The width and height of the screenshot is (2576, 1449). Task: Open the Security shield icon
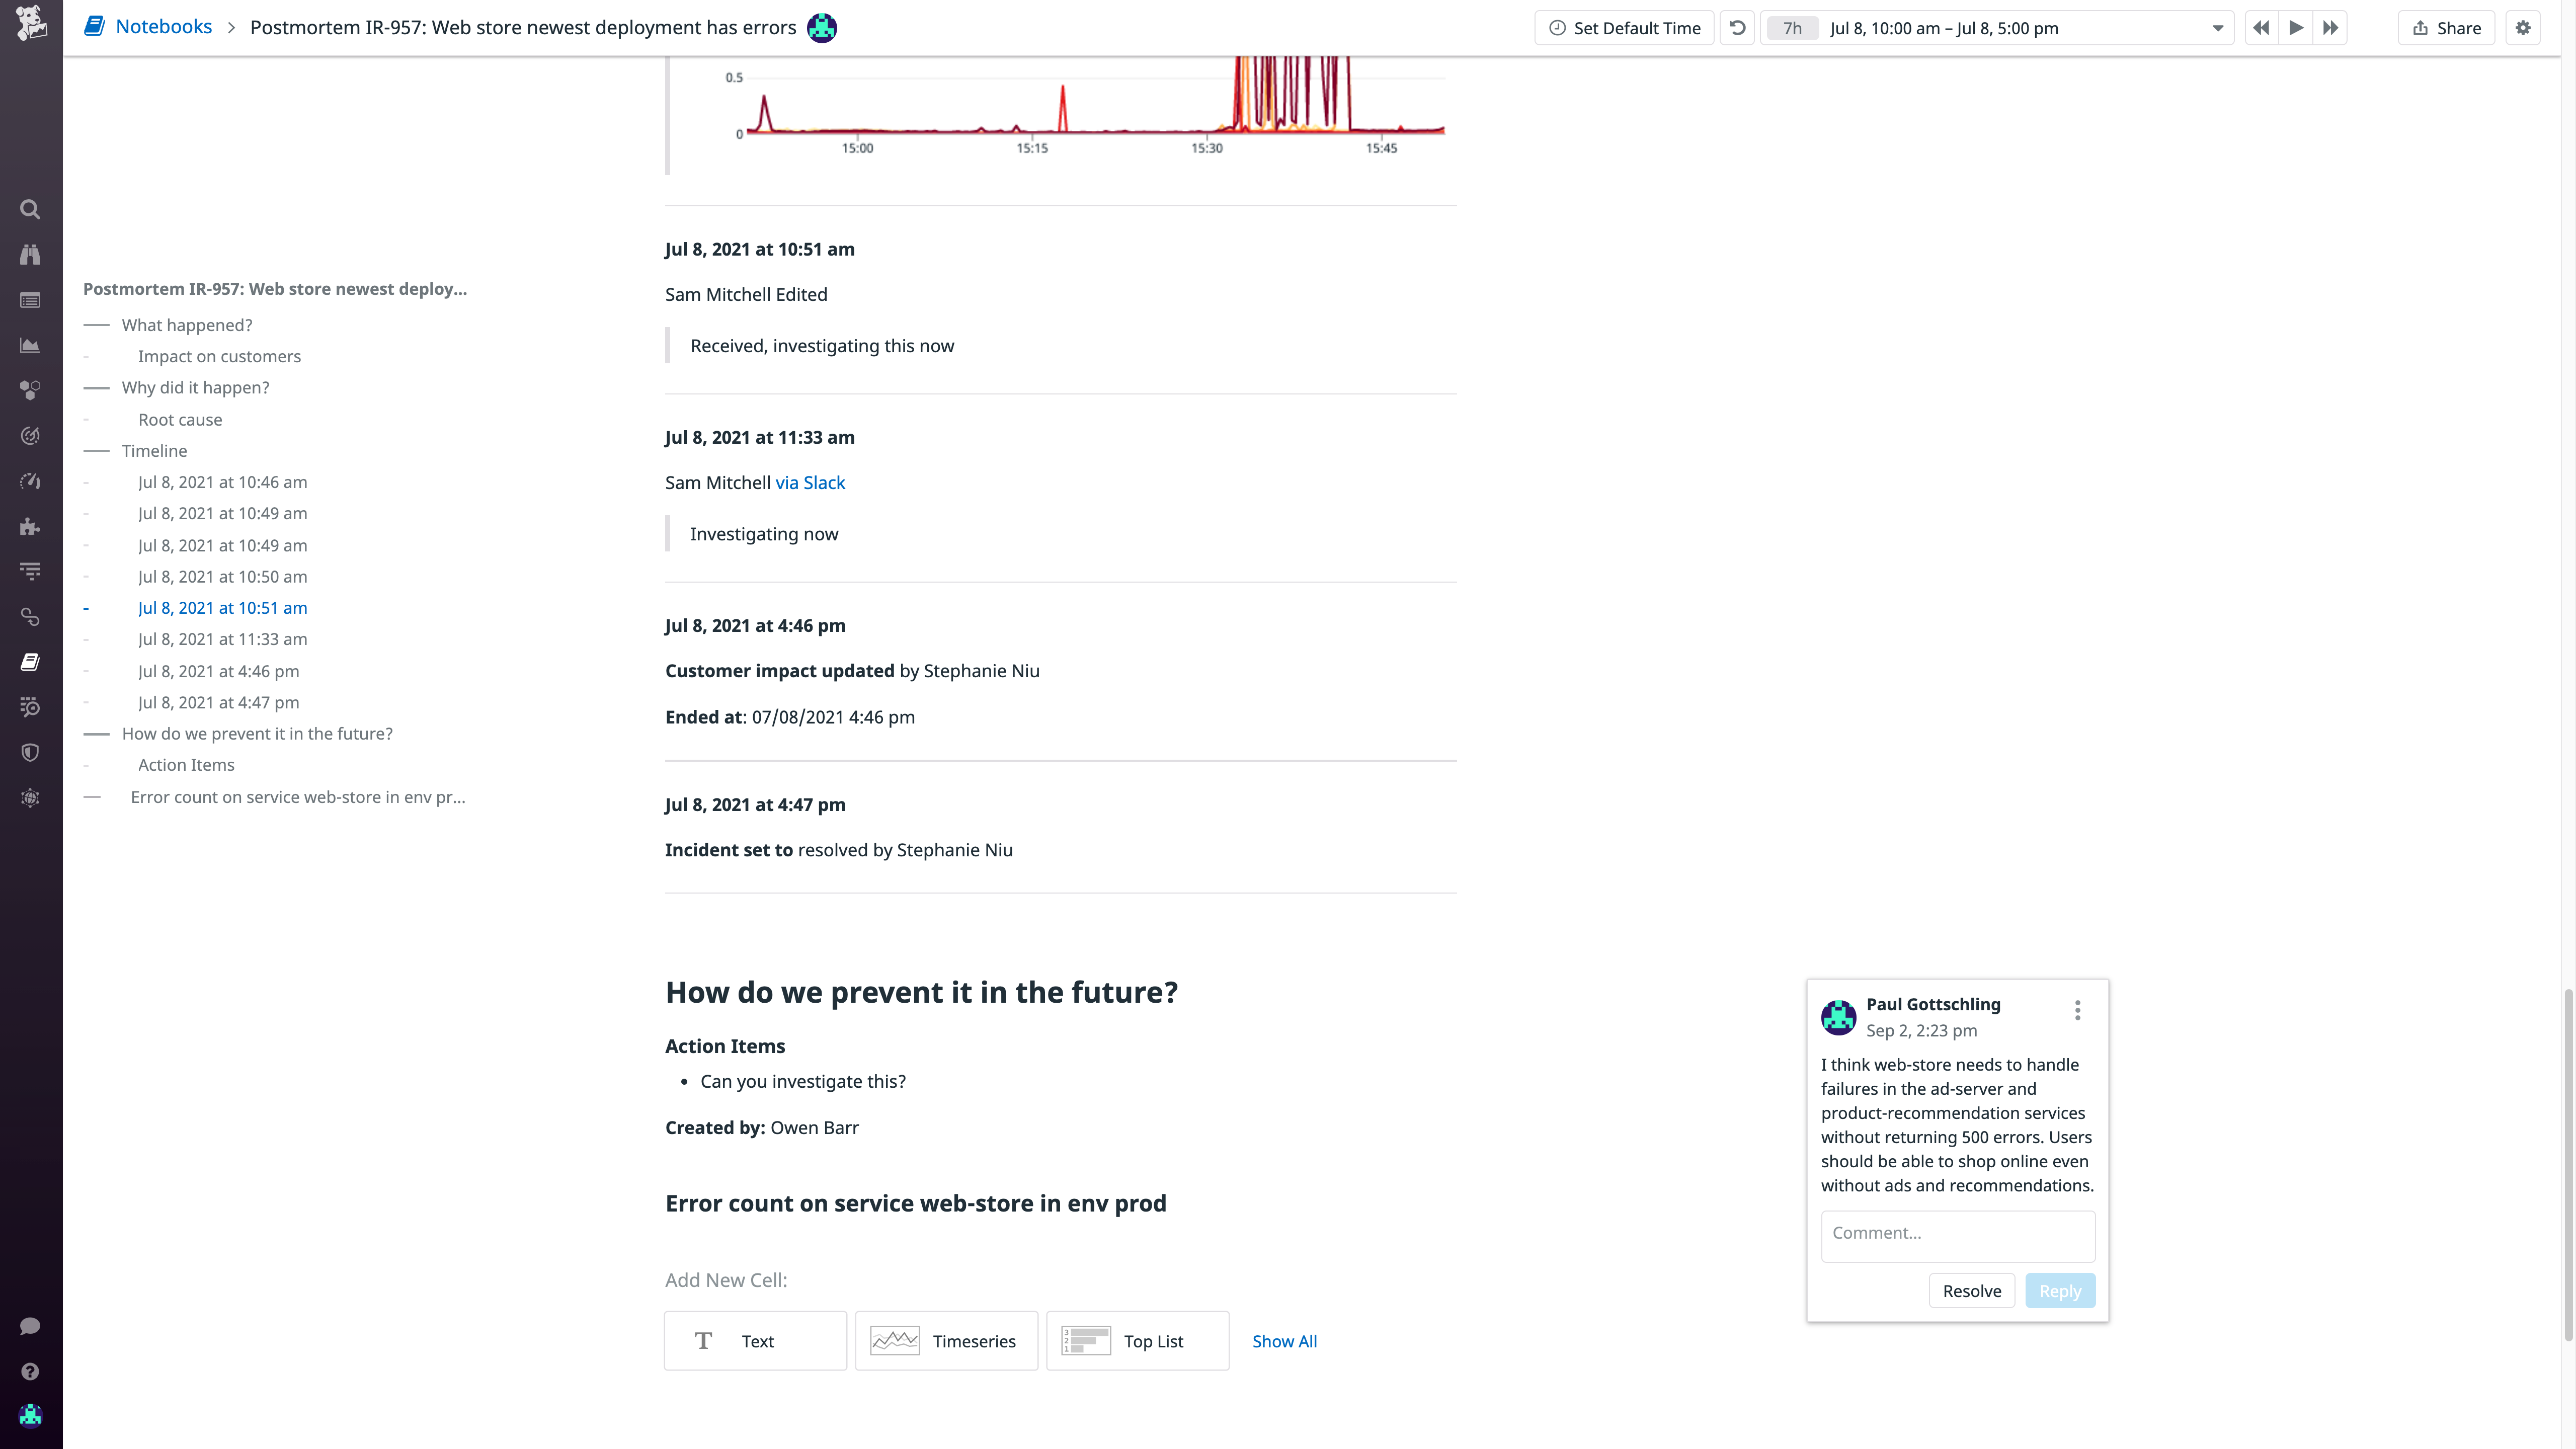point(30,752)
